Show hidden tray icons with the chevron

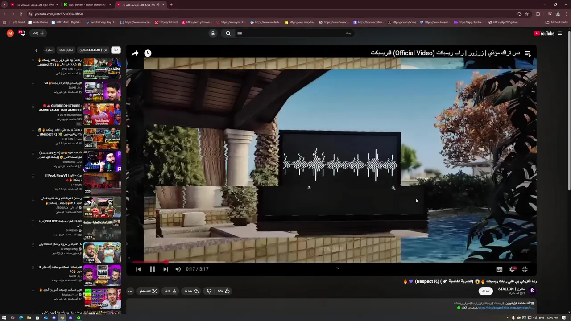tap(508, 318)
